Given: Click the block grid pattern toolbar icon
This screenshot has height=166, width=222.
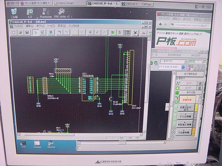Looking at the screenshot, I should (127, 33).
